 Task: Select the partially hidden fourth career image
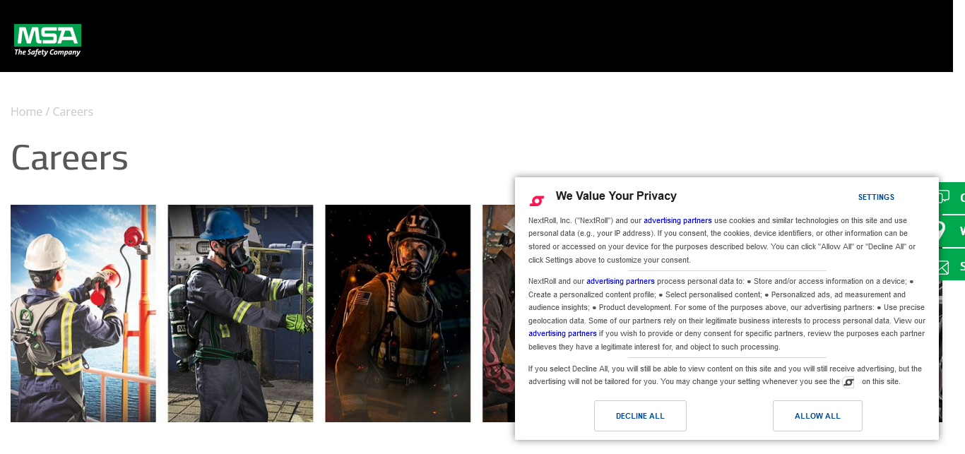(499, 313)
